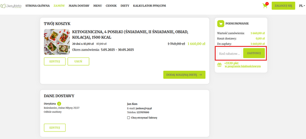The height and width of the screenshot is (139, 306).
Task: Open the Menu navigation item
Action: click(98, 6)
